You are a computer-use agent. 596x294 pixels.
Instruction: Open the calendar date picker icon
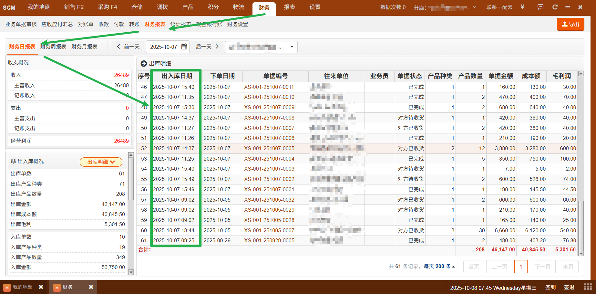tap(184, 47)
